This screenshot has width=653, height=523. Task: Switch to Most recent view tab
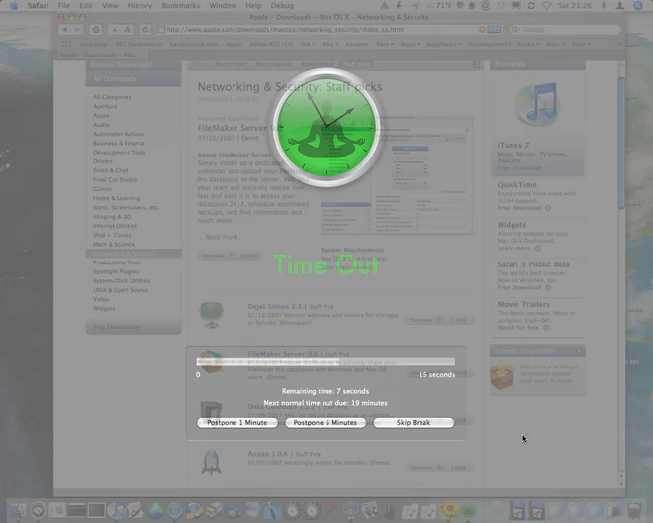pos(231,64)
